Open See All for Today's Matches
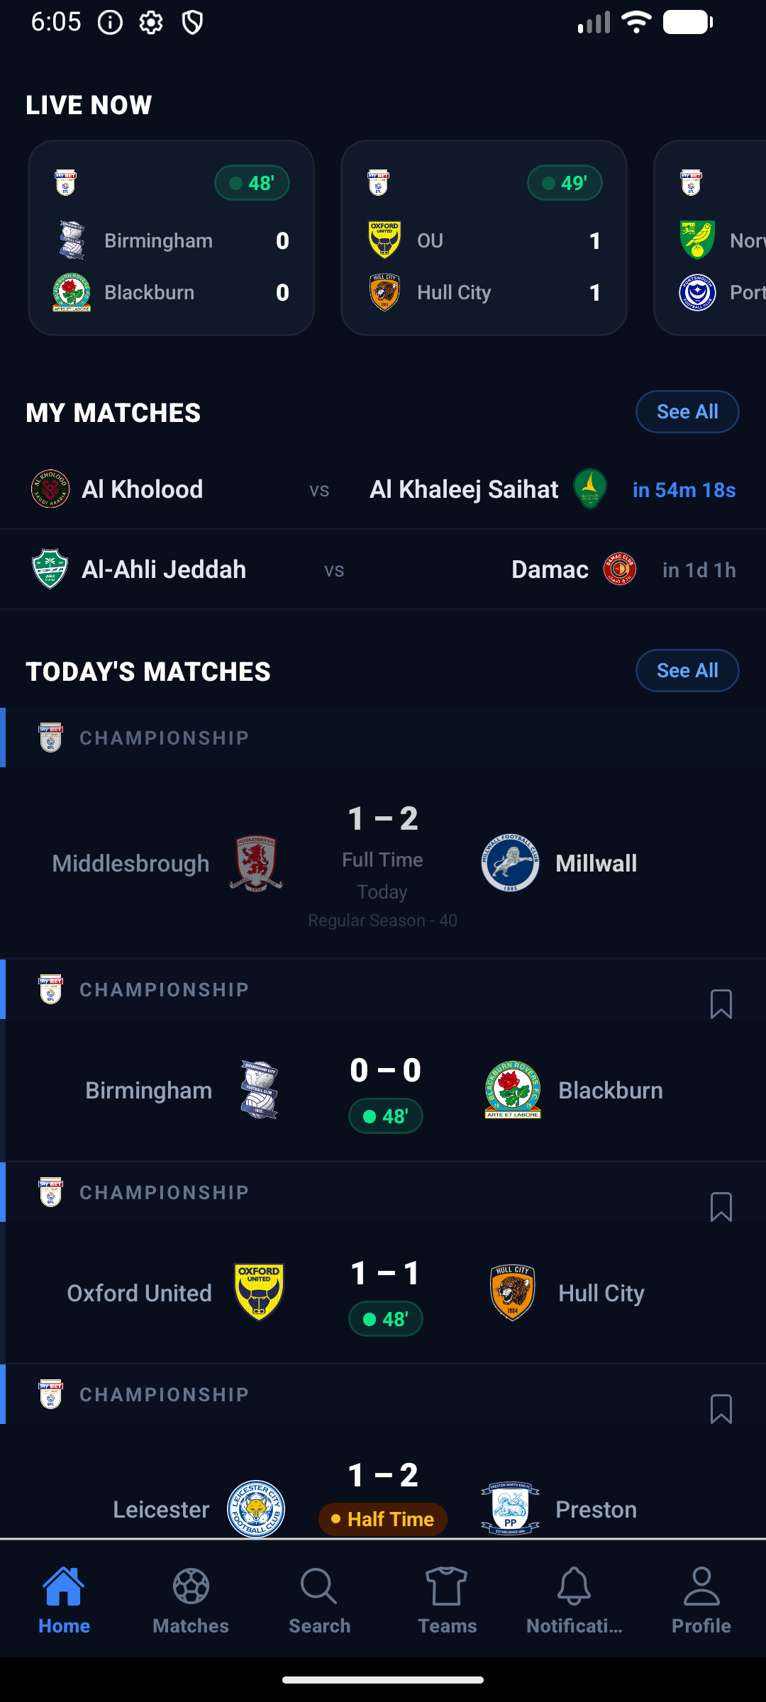This screenshot has width=766, height=1702. pyautogui.click(x=687, y=670)
